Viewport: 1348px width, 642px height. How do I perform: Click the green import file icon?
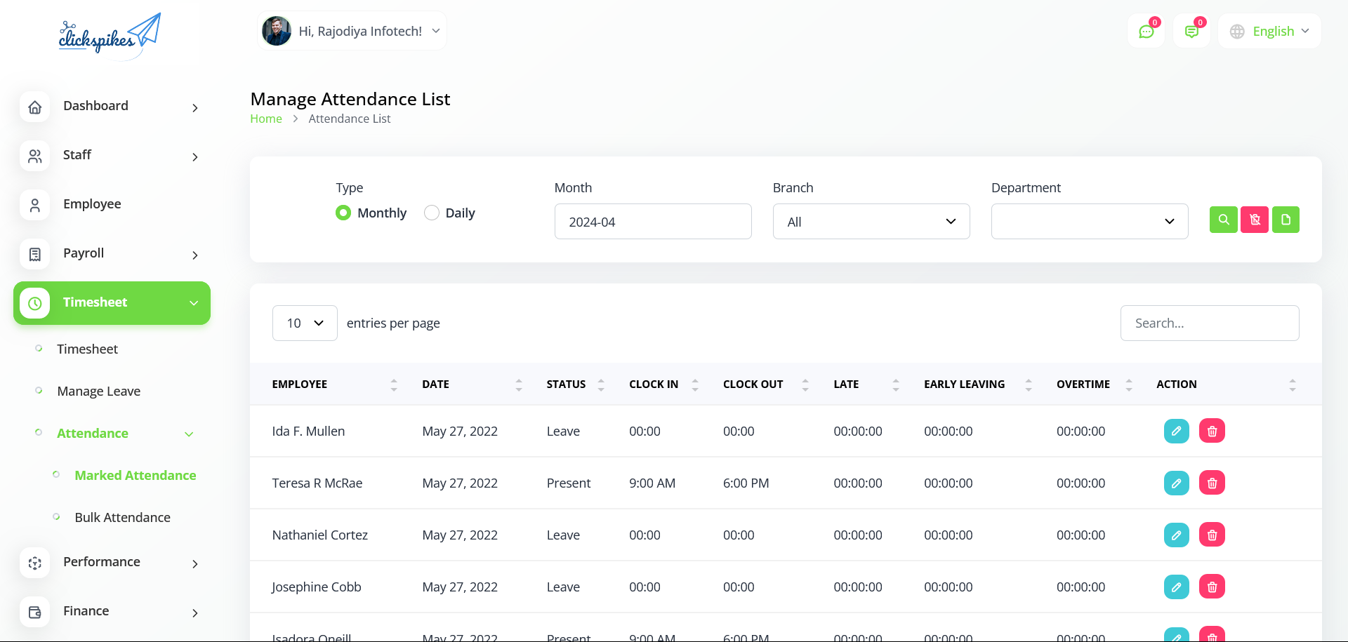point(1286,220)
